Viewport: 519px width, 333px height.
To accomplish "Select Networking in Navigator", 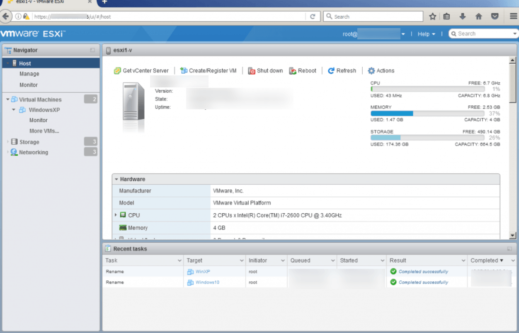I will (x=34, y=152).
